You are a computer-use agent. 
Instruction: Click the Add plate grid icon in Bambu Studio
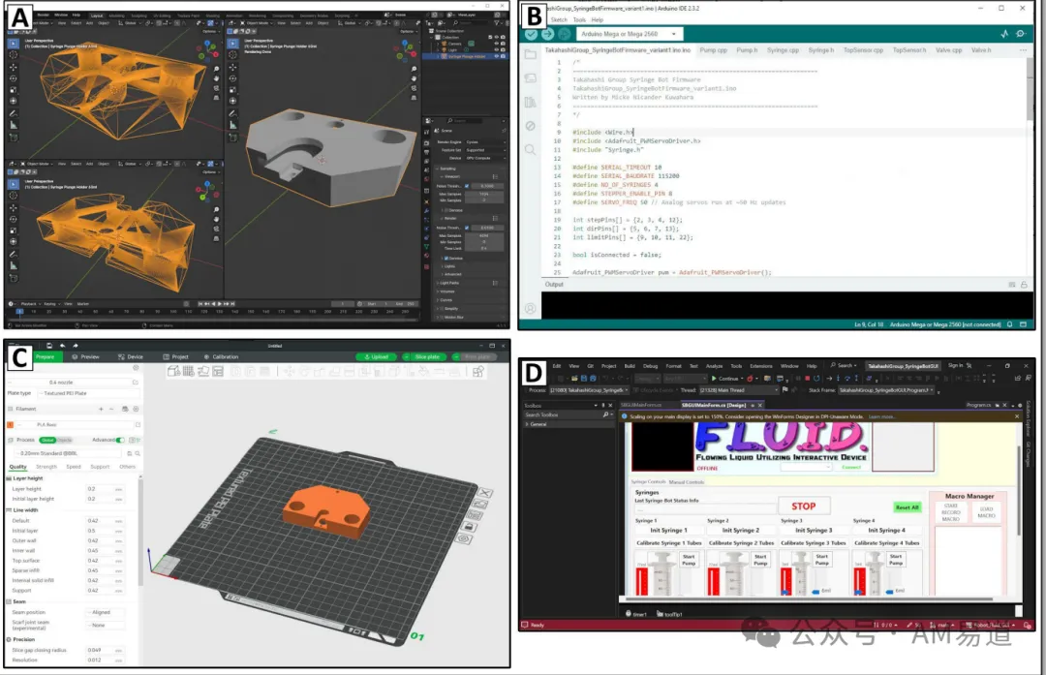pyautogui.click(x=188, y=372)
